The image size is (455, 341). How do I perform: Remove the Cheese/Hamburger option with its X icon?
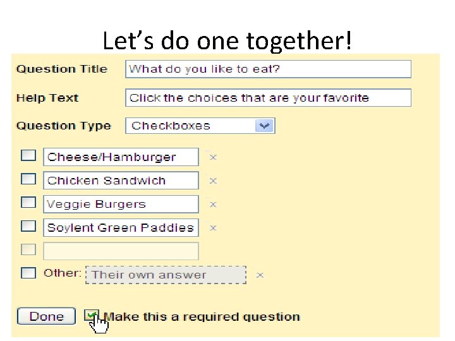(x=213, y=157)
